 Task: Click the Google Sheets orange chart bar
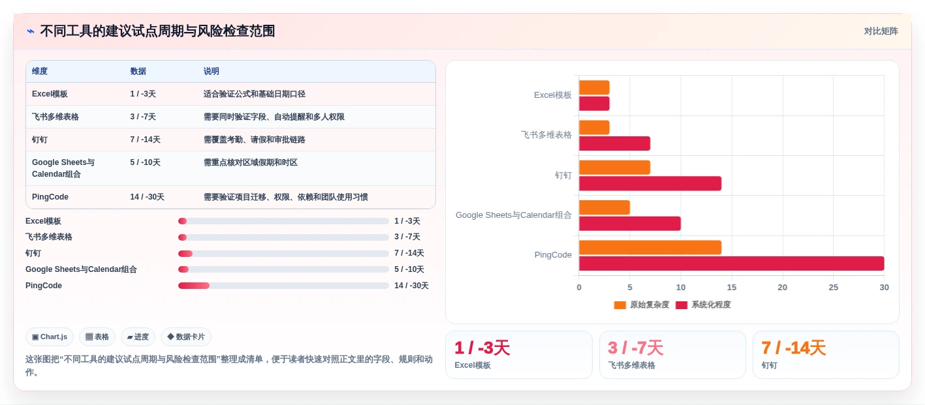coord(604,207)
